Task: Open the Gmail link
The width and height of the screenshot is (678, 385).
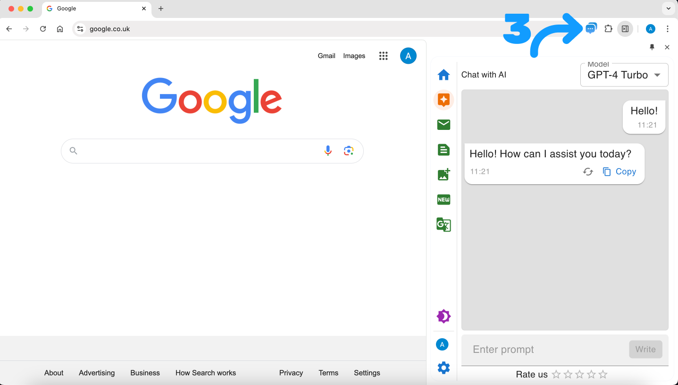Action: click(x=326, y=56)
